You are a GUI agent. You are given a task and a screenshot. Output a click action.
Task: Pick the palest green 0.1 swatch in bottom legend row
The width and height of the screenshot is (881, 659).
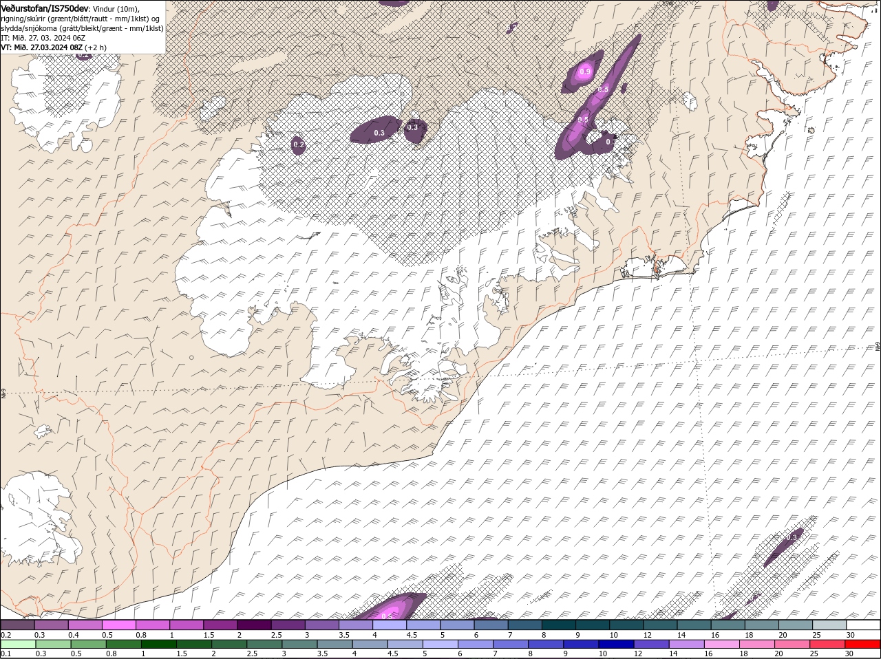17,645
